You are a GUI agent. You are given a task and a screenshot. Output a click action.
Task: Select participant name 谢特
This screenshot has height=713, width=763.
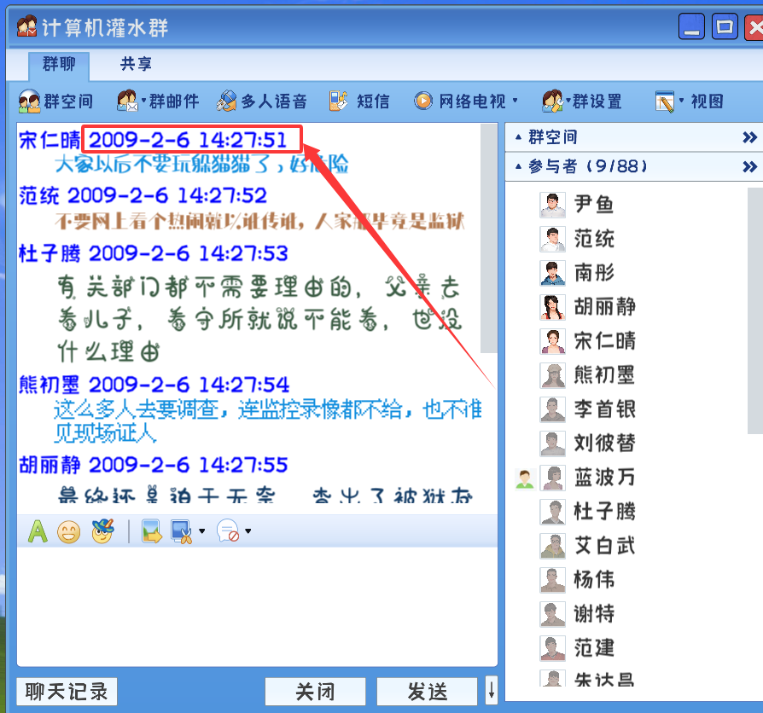pyautogui.click(x=594, y=614)
